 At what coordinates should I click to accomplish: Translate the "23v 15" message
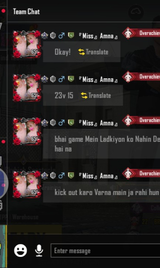[x=96, y=96]
